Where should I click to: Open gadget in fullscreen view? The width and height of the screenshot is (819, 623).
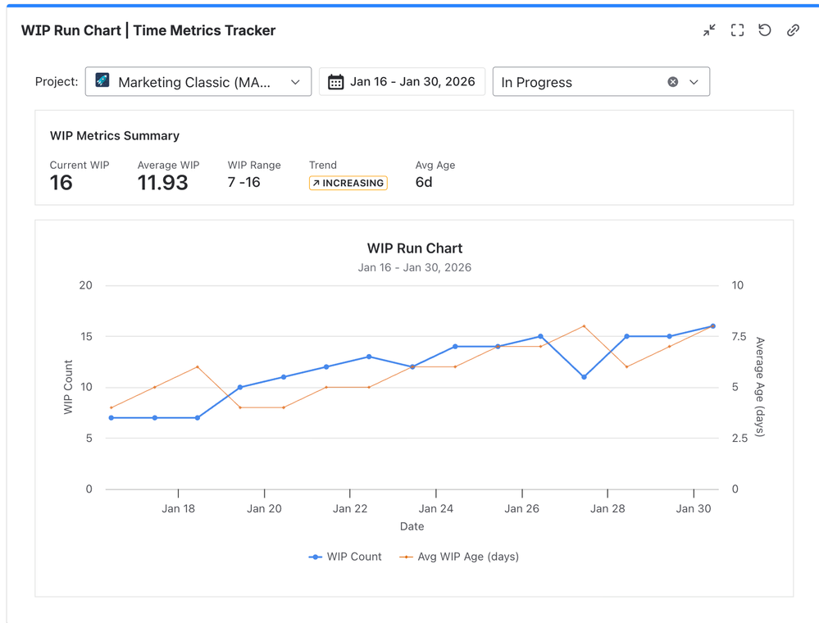coord(737,30)
